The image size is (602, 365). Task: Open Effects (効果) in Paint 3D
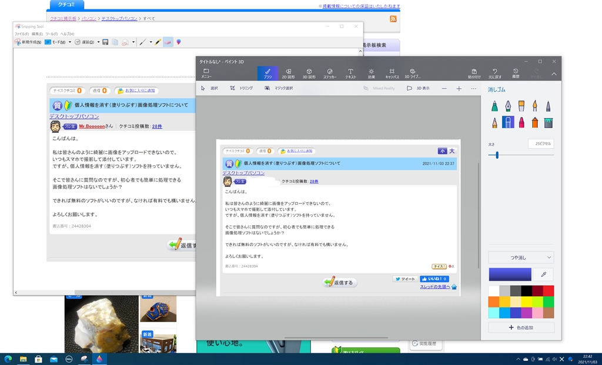(x=372, y=73)
